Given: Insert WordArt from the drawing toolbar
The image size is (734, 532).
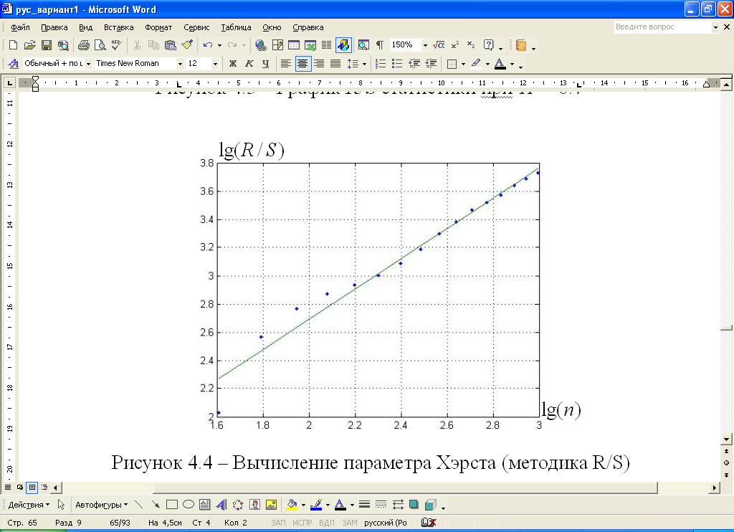Looking at the screenshot, I should (x=221, y=505).
